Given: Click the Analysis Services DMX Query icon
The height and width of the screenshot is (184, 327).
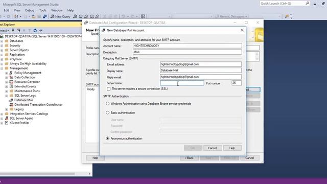Looking at the screenshot, I should click(x=86, y=16).
